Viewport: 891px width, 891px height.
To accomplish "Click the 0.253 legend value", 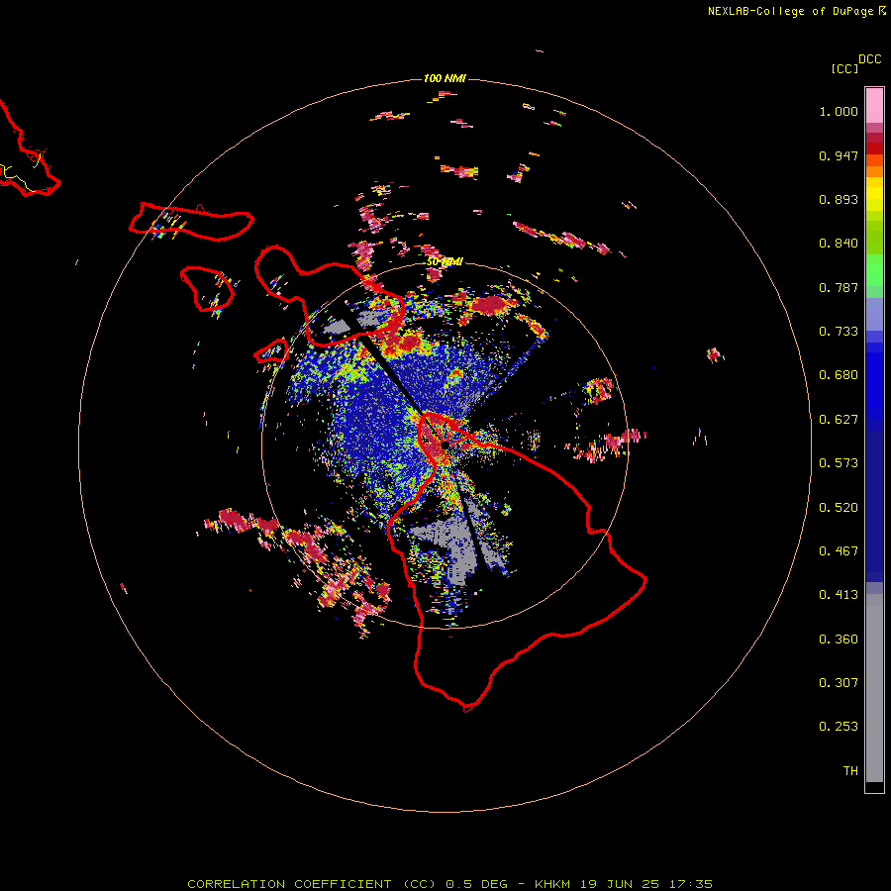I will click(x=839, y=727).
